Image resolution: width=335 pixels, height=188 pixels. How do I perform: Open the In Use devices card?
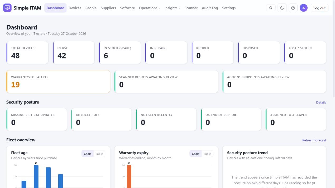click(x=74, y=52)
